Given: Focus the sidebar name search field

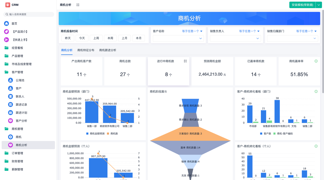Looking at the screenshot, I should tap(28, 14).
